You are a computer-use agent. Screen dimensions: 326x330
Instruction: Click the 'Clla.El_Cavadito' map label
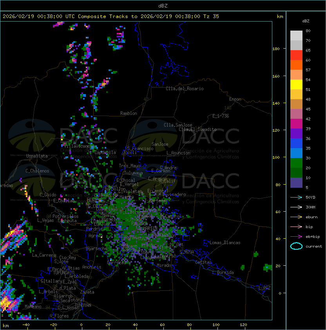(197, 129)
